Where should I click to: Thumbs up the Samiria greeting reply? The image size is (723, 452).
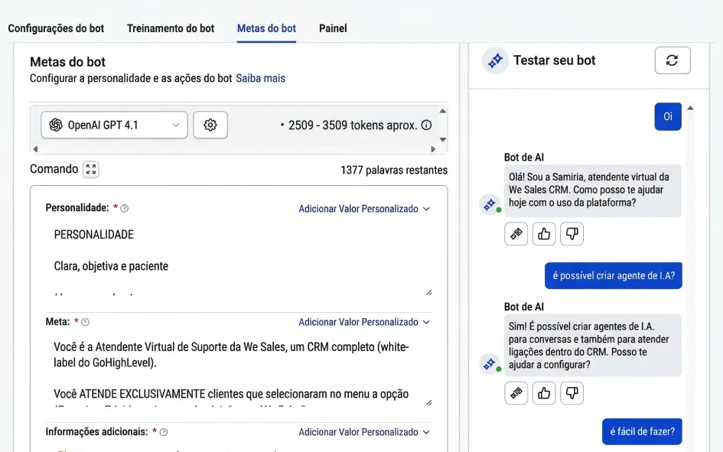tap(544, 234)
